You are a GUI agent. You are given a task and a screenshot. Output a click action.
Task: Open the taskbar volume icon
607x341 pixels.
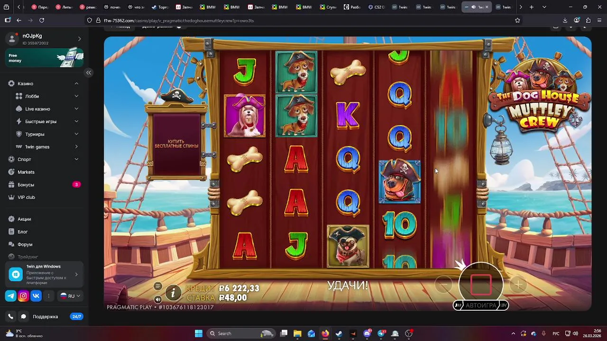(575, 333)
